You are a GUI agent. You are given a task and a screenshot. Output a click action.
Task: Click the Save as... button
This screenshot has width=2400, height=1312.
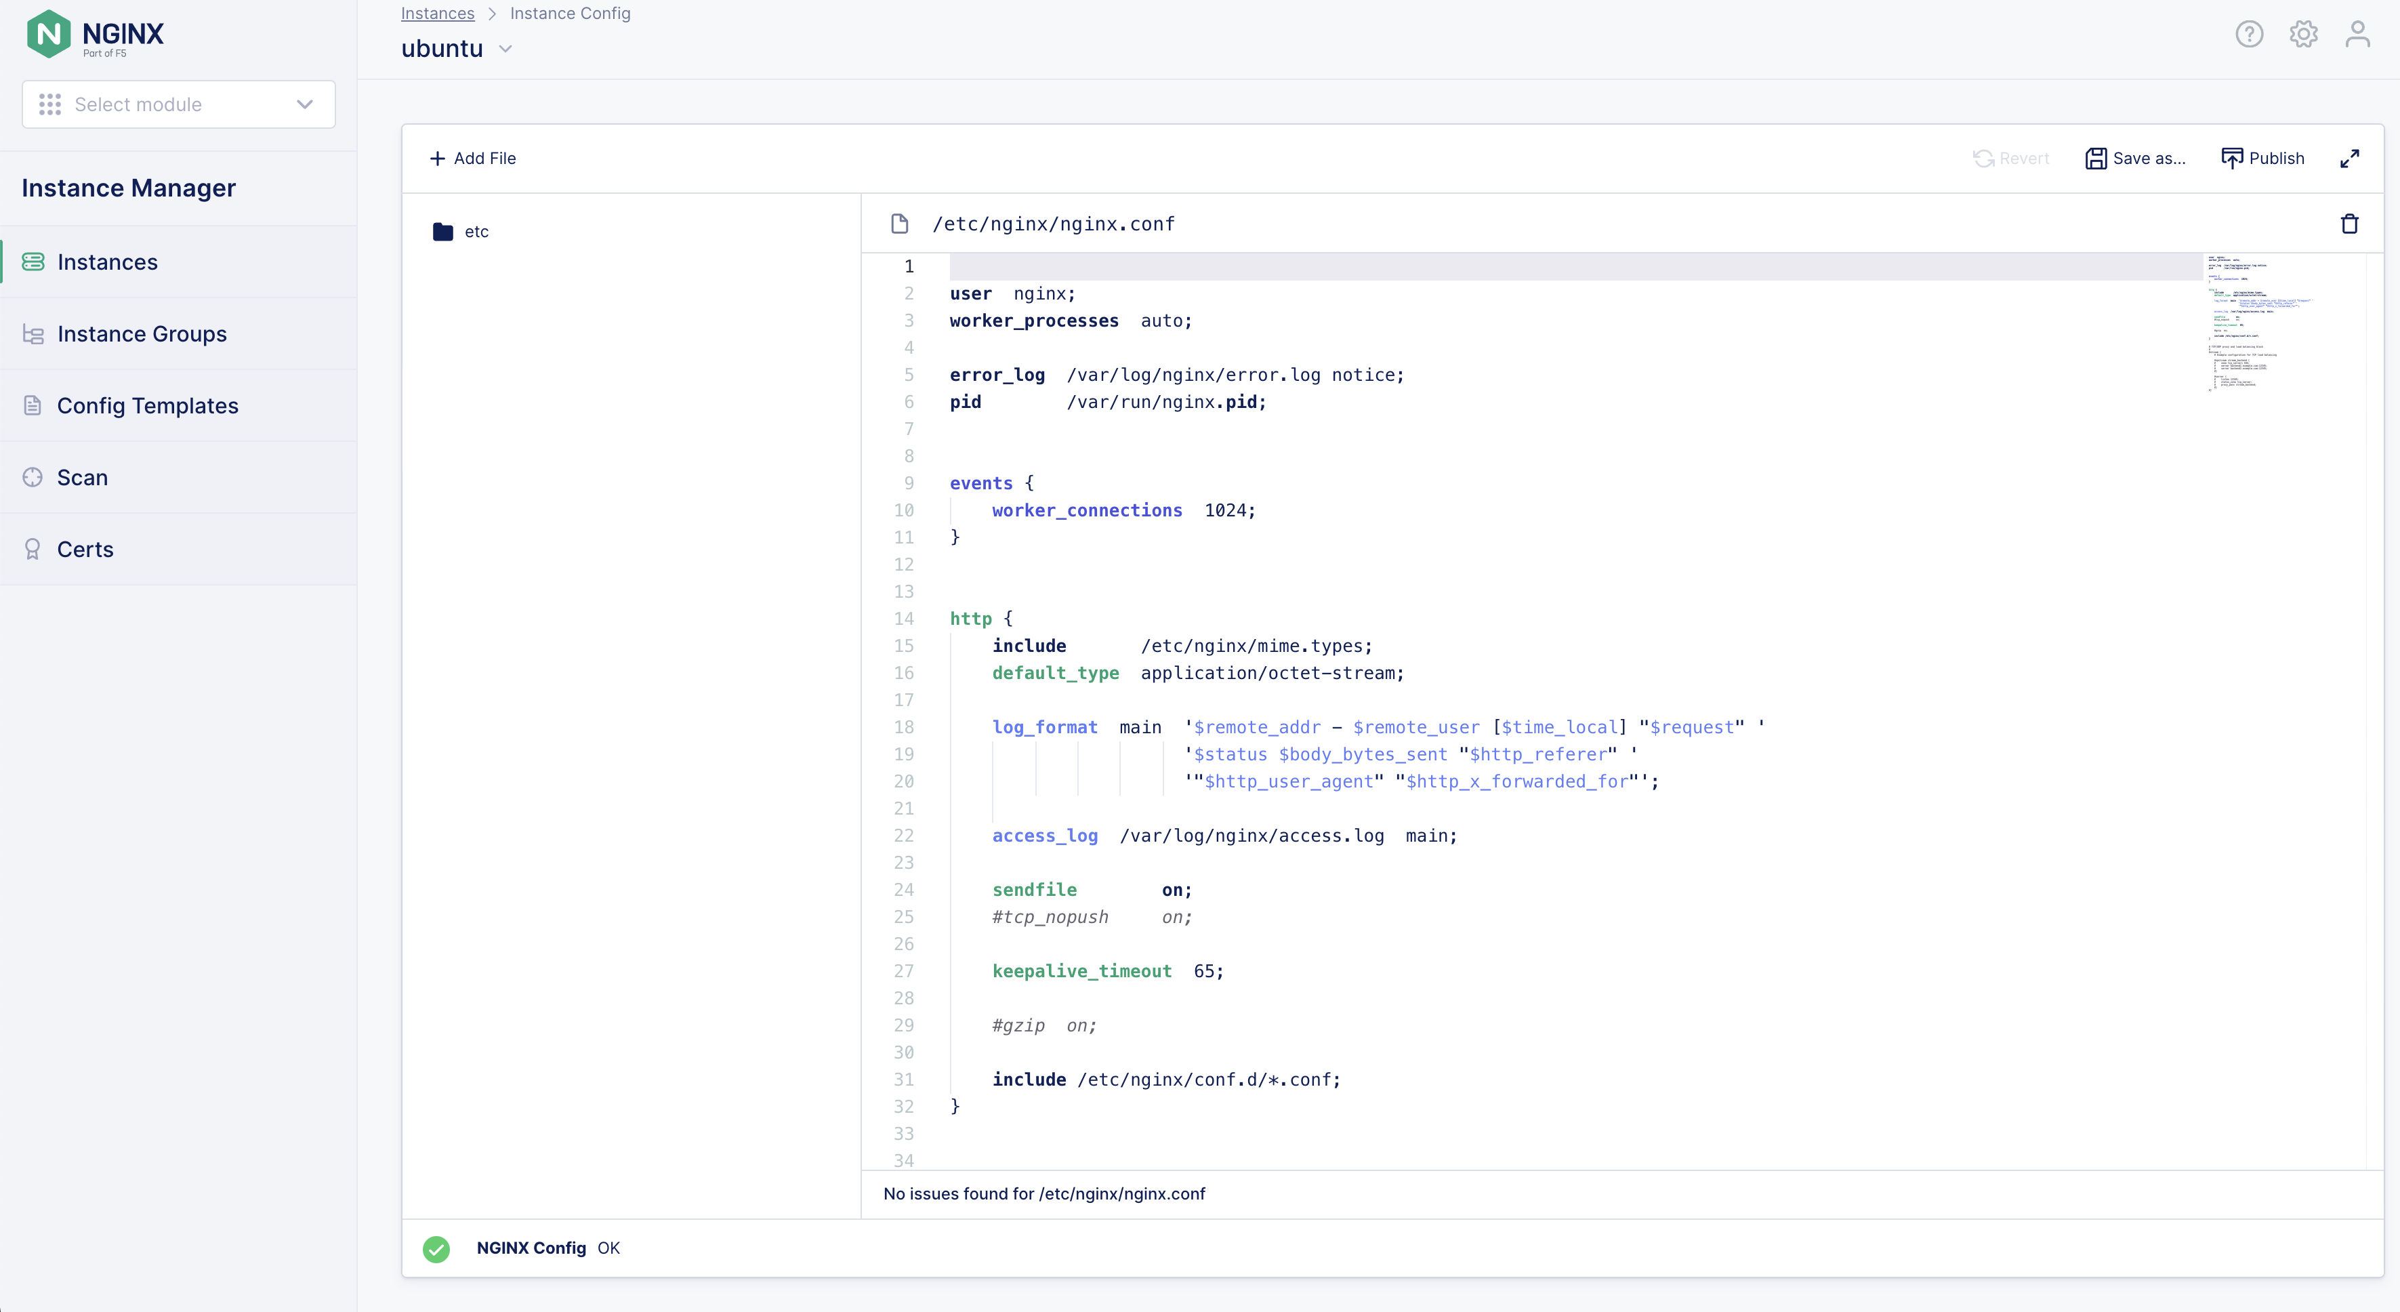click(x=2136, y=159)
